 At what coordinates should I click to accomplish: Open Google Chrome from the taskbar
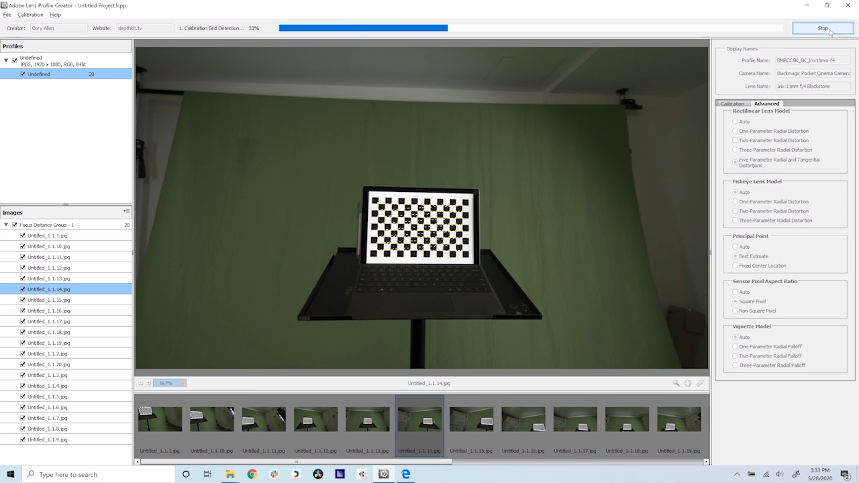[252, 474]
